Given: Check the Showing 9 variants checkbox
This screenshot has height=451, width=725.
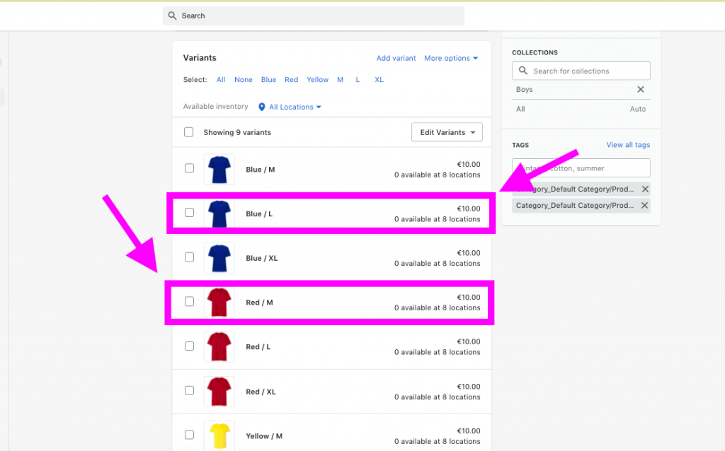Looking at the screenshot, I should [x=188, y=131].
